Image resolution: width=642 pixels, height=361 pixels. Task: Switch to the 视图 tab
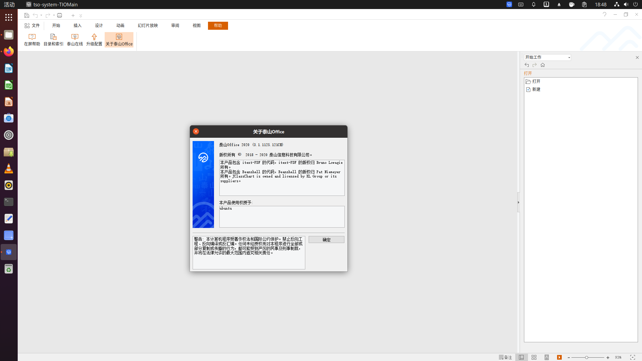click(x=197, y=25)
